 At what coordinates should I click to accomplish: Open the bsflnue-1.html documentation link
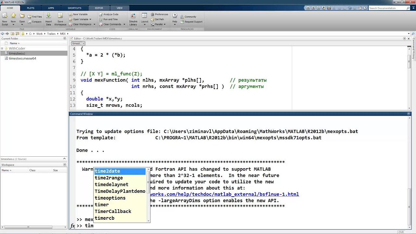(224, 194)
